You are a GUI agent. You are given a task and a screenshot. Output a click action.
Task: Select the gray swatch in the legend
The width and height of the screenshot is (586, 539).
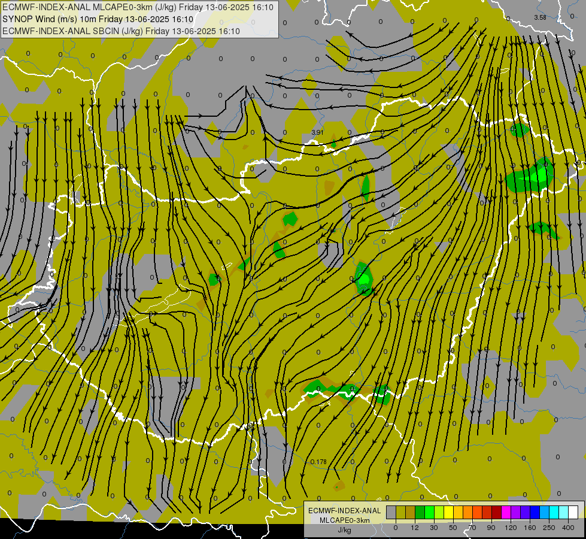[391, 512]
